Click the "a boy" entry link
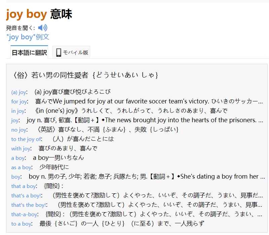 pos(18,158)
